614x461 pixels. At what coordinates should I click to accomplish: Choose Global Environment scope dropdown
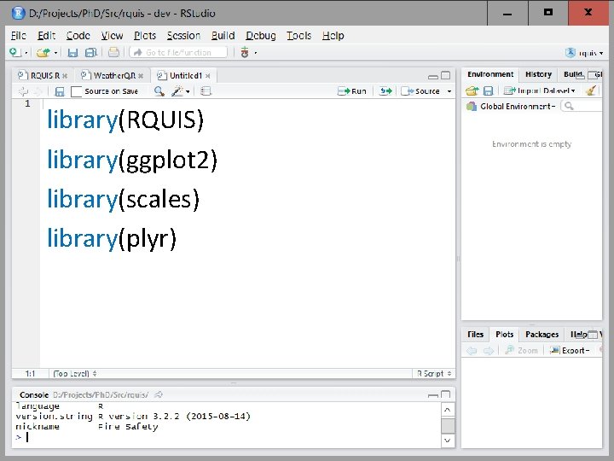pos(511,106)
